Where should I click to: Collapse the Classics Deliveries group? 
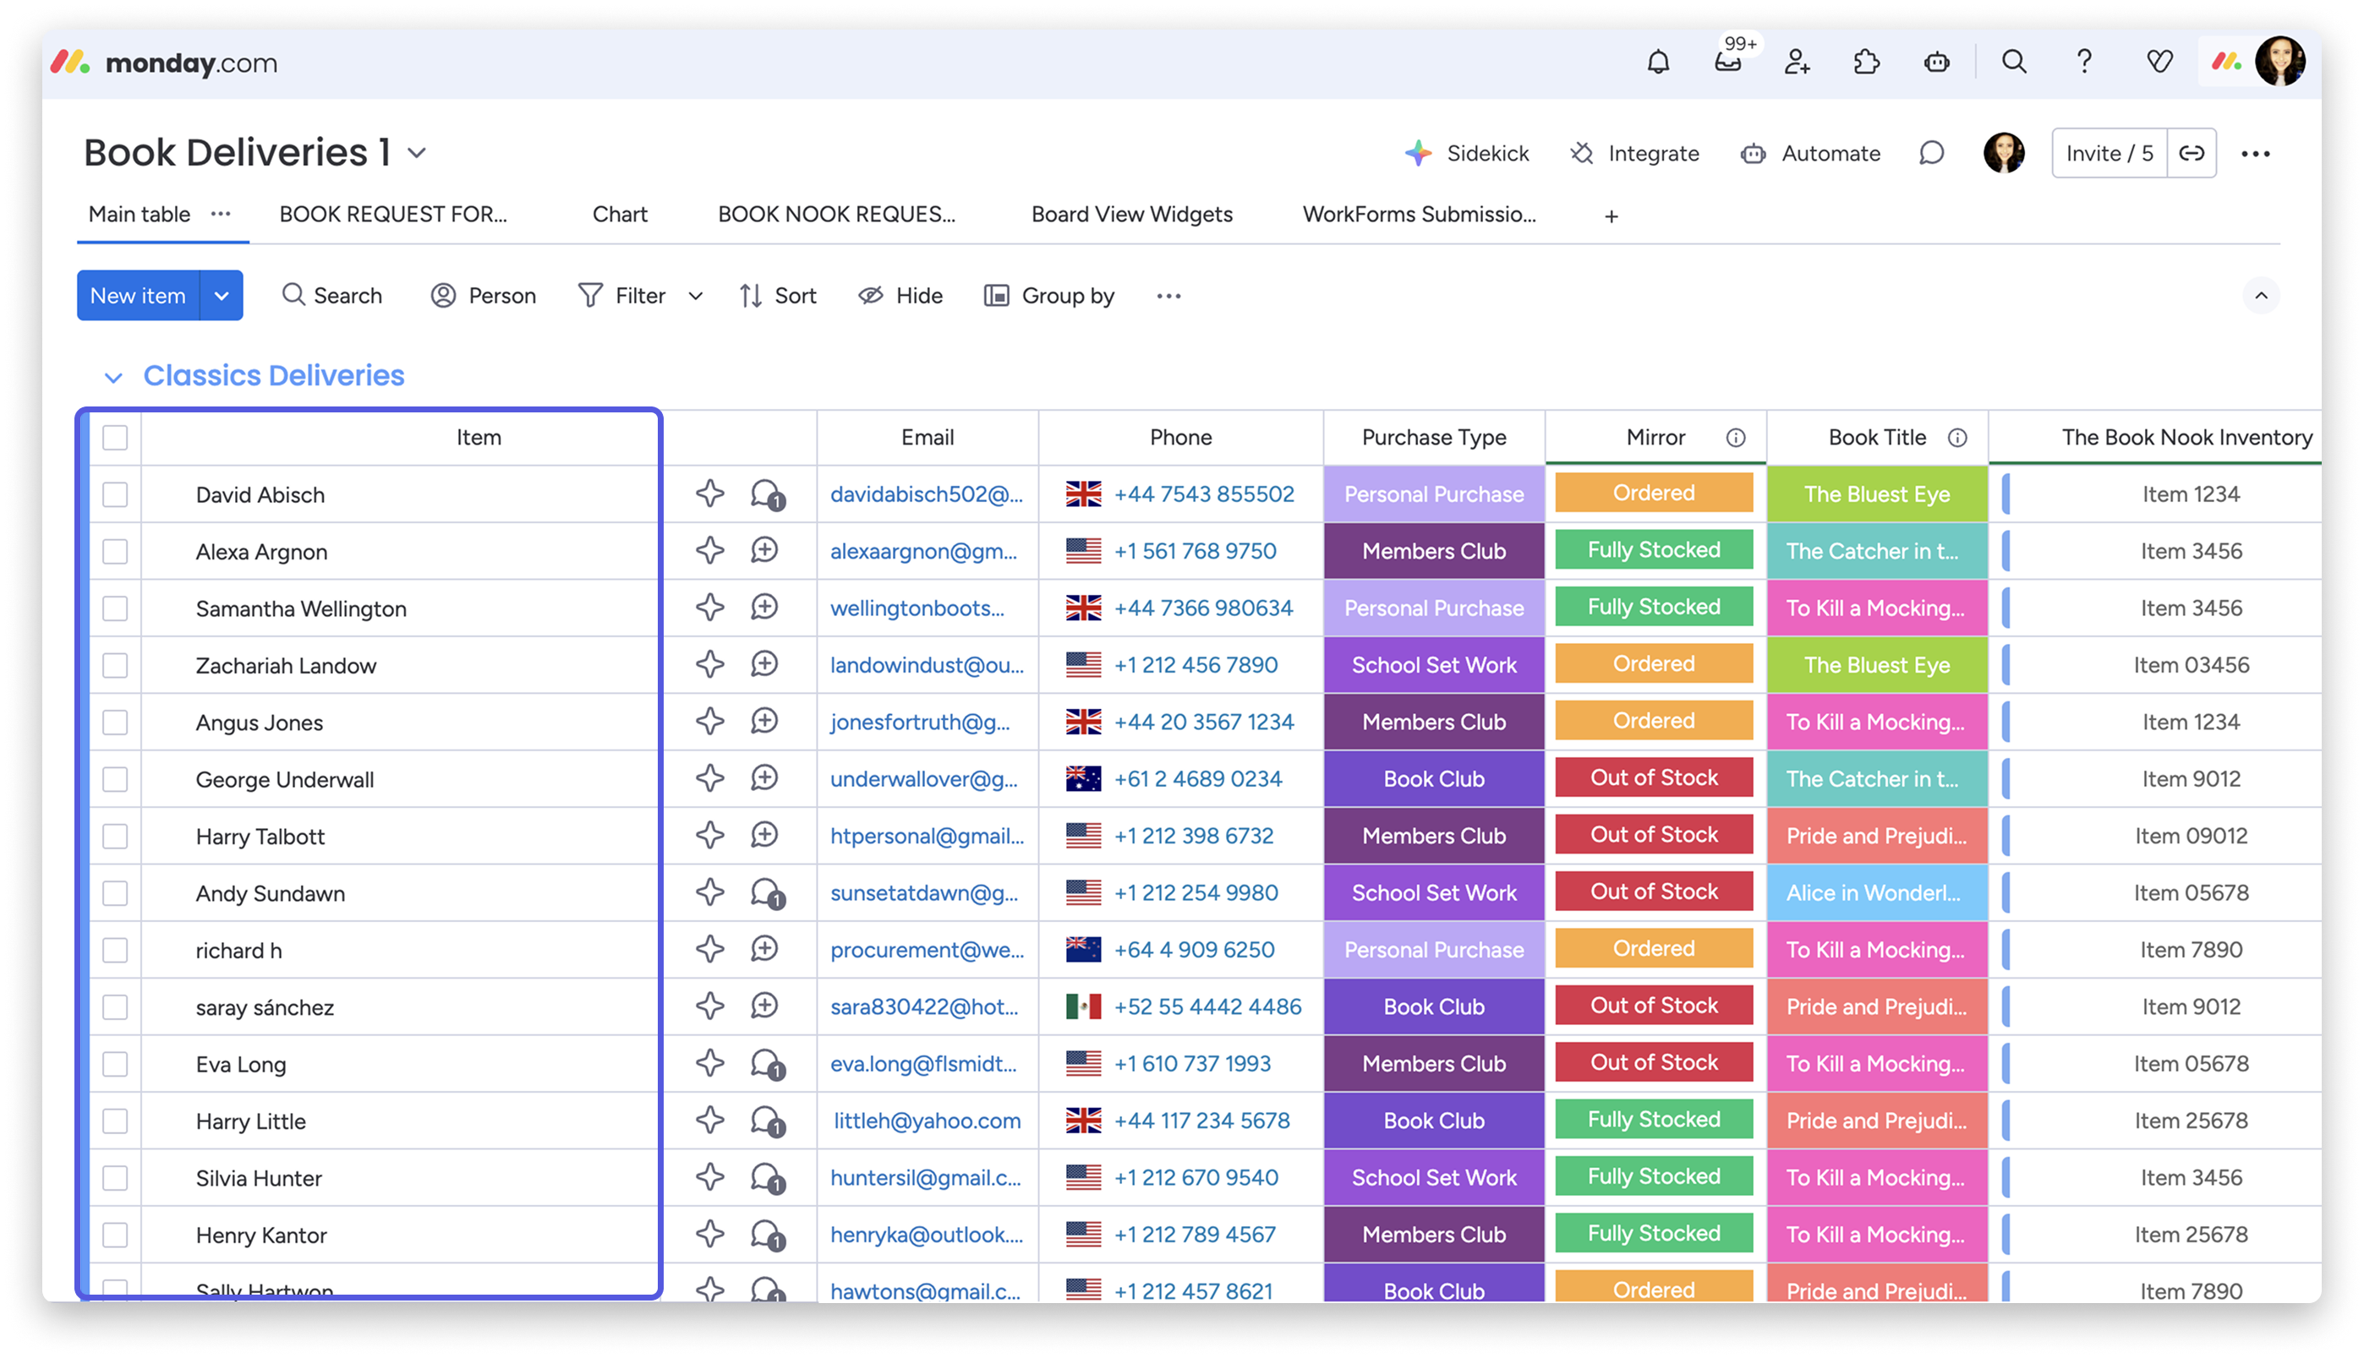[113, 377]
